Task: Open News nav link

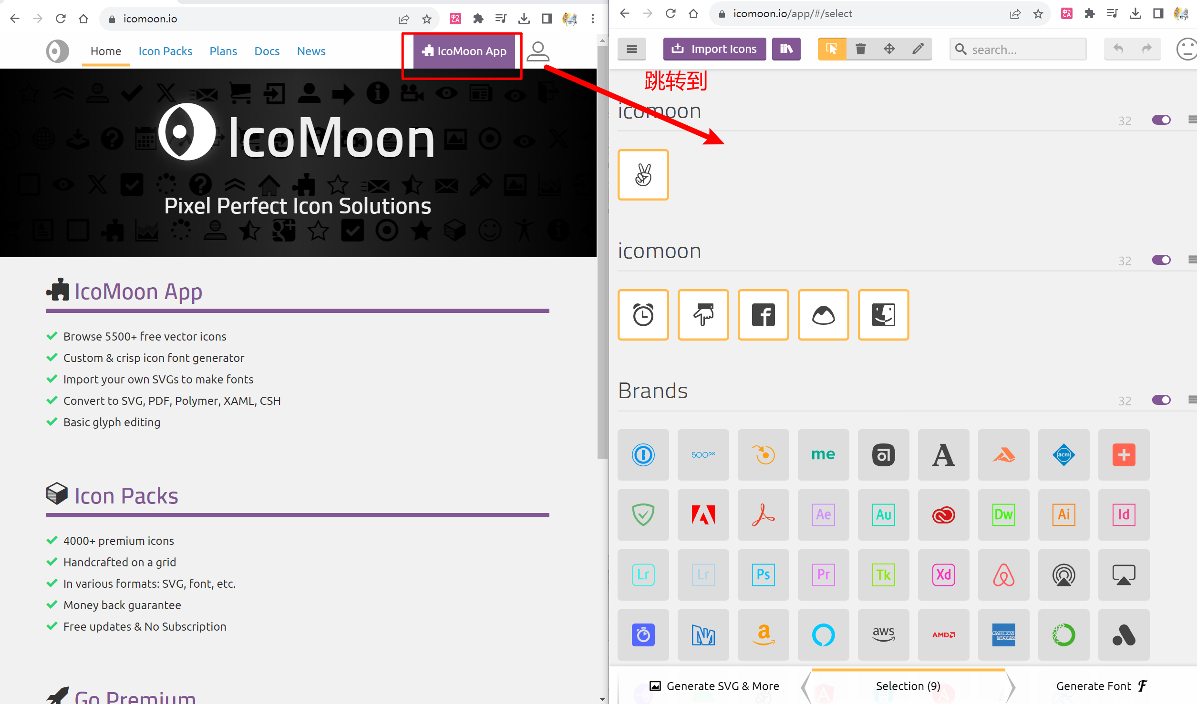Action: (x=311, y=51)
